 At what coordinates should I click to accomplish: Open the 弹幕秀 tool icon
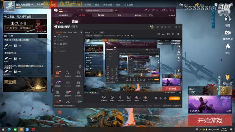coord(78,84)
